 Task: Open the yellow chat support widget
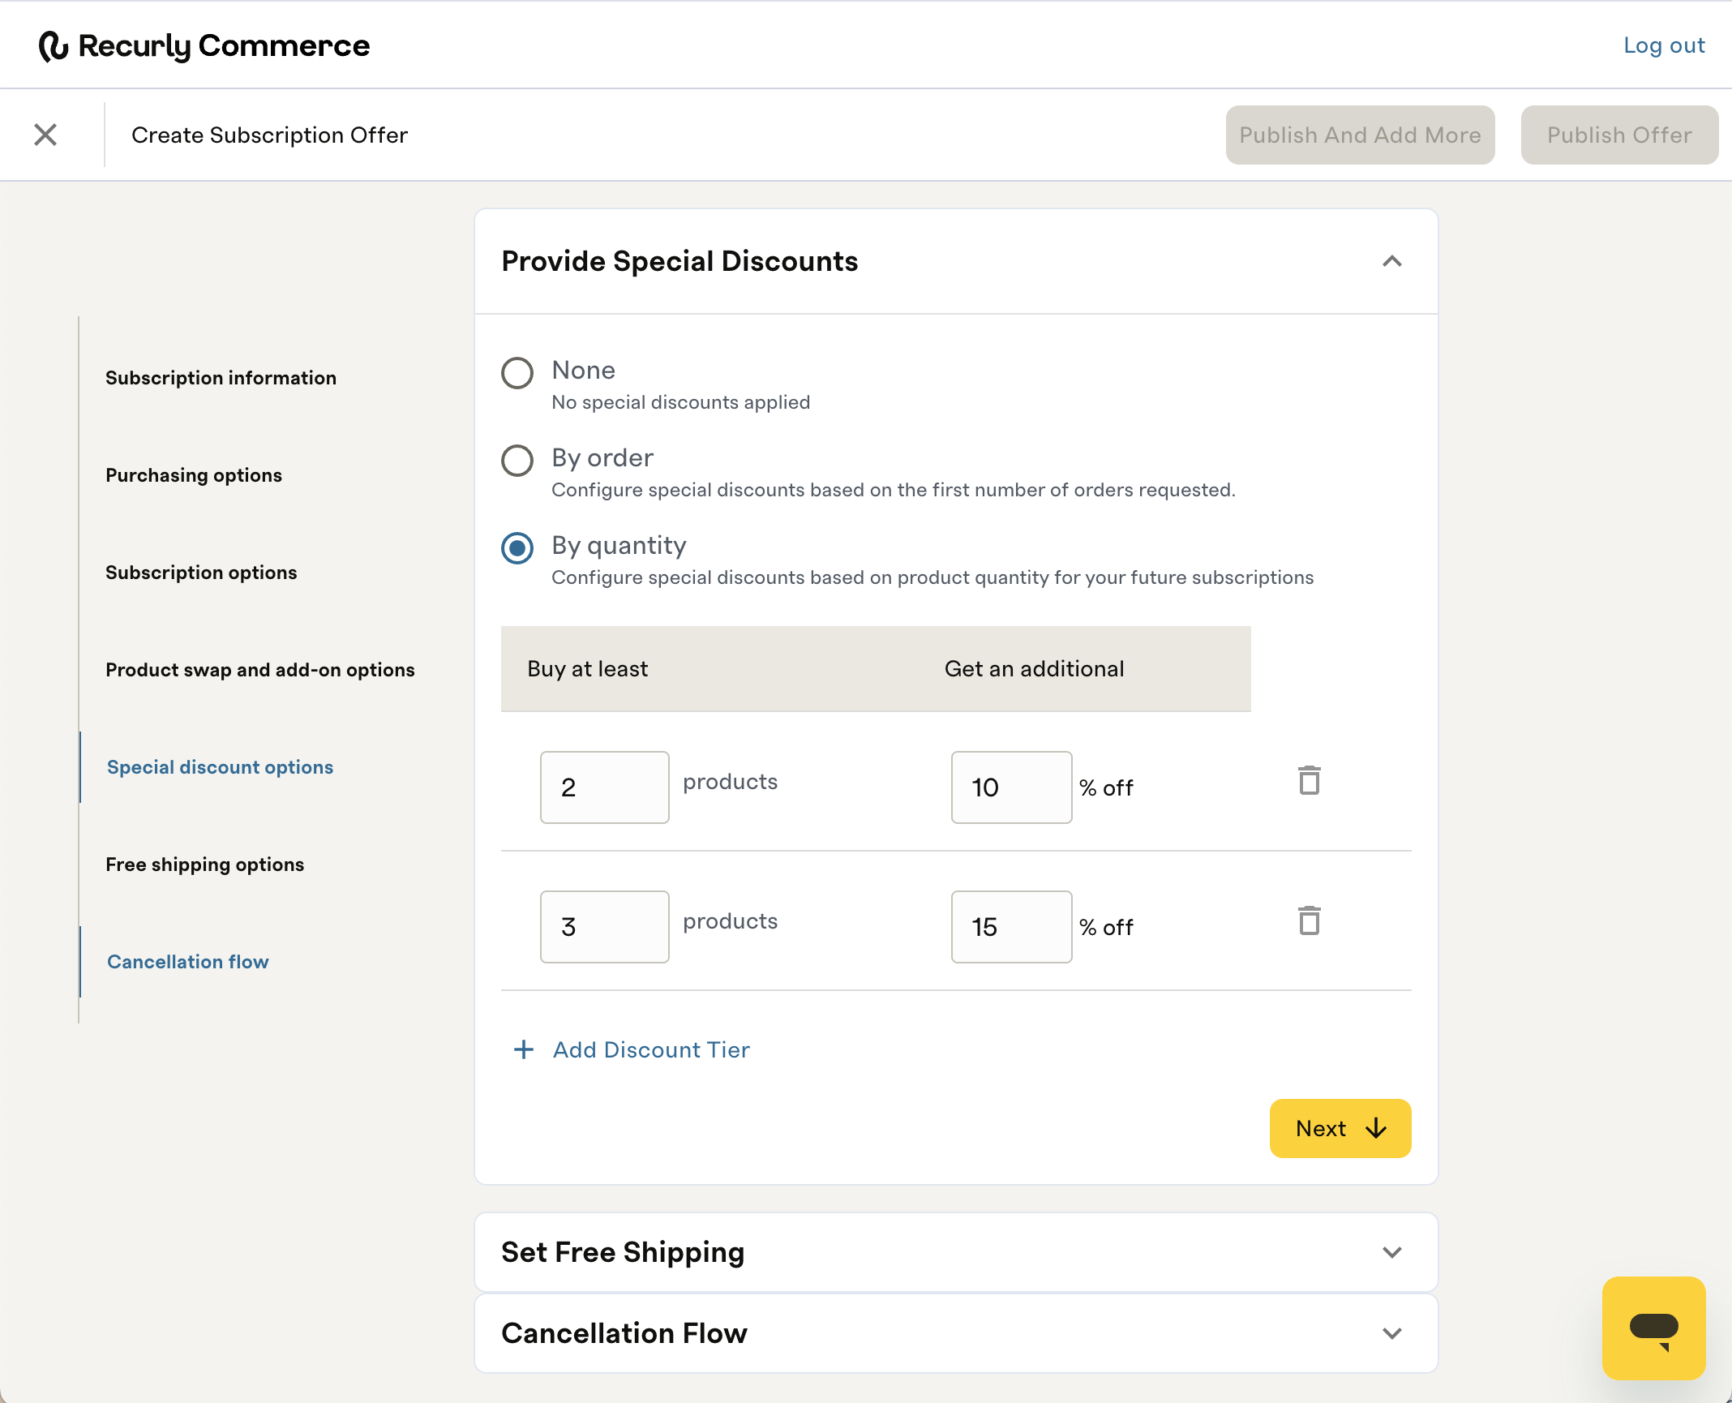point(1653,1328)
